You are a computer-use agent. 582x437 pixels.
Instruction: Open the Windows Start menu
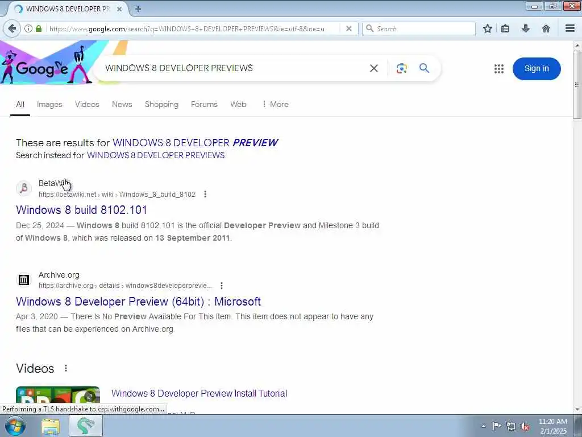pyautogui.click(x=15, y=426)
